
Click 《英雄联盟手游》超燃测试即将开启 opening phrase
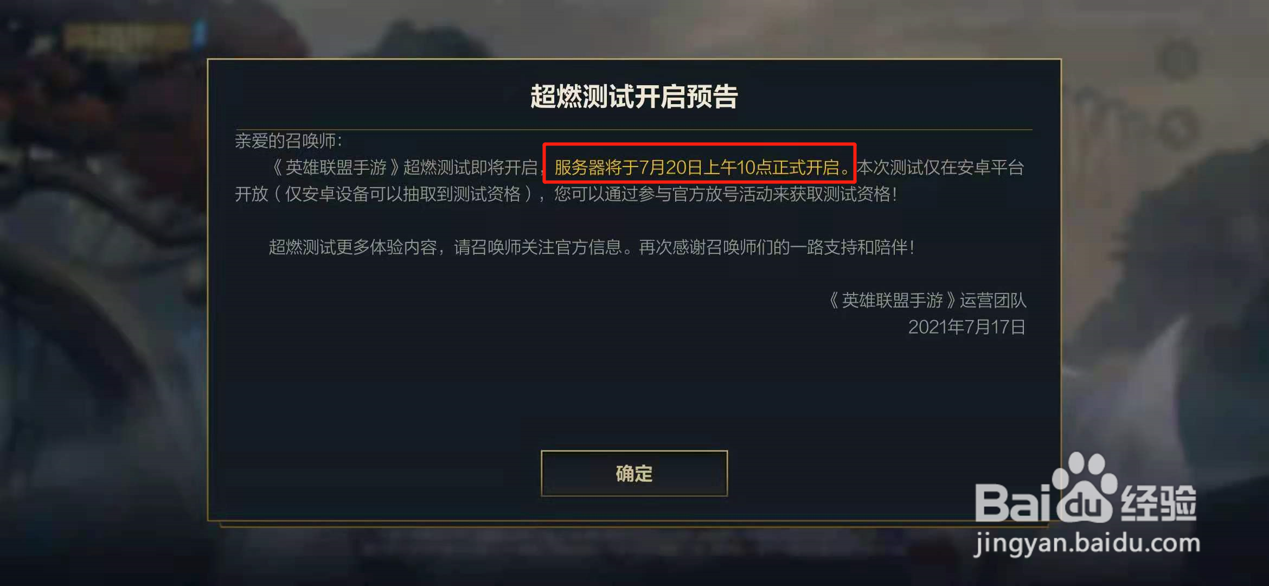[x=403, y=167]
